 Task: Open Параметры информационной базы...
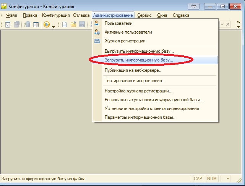(x=140, y=117)
